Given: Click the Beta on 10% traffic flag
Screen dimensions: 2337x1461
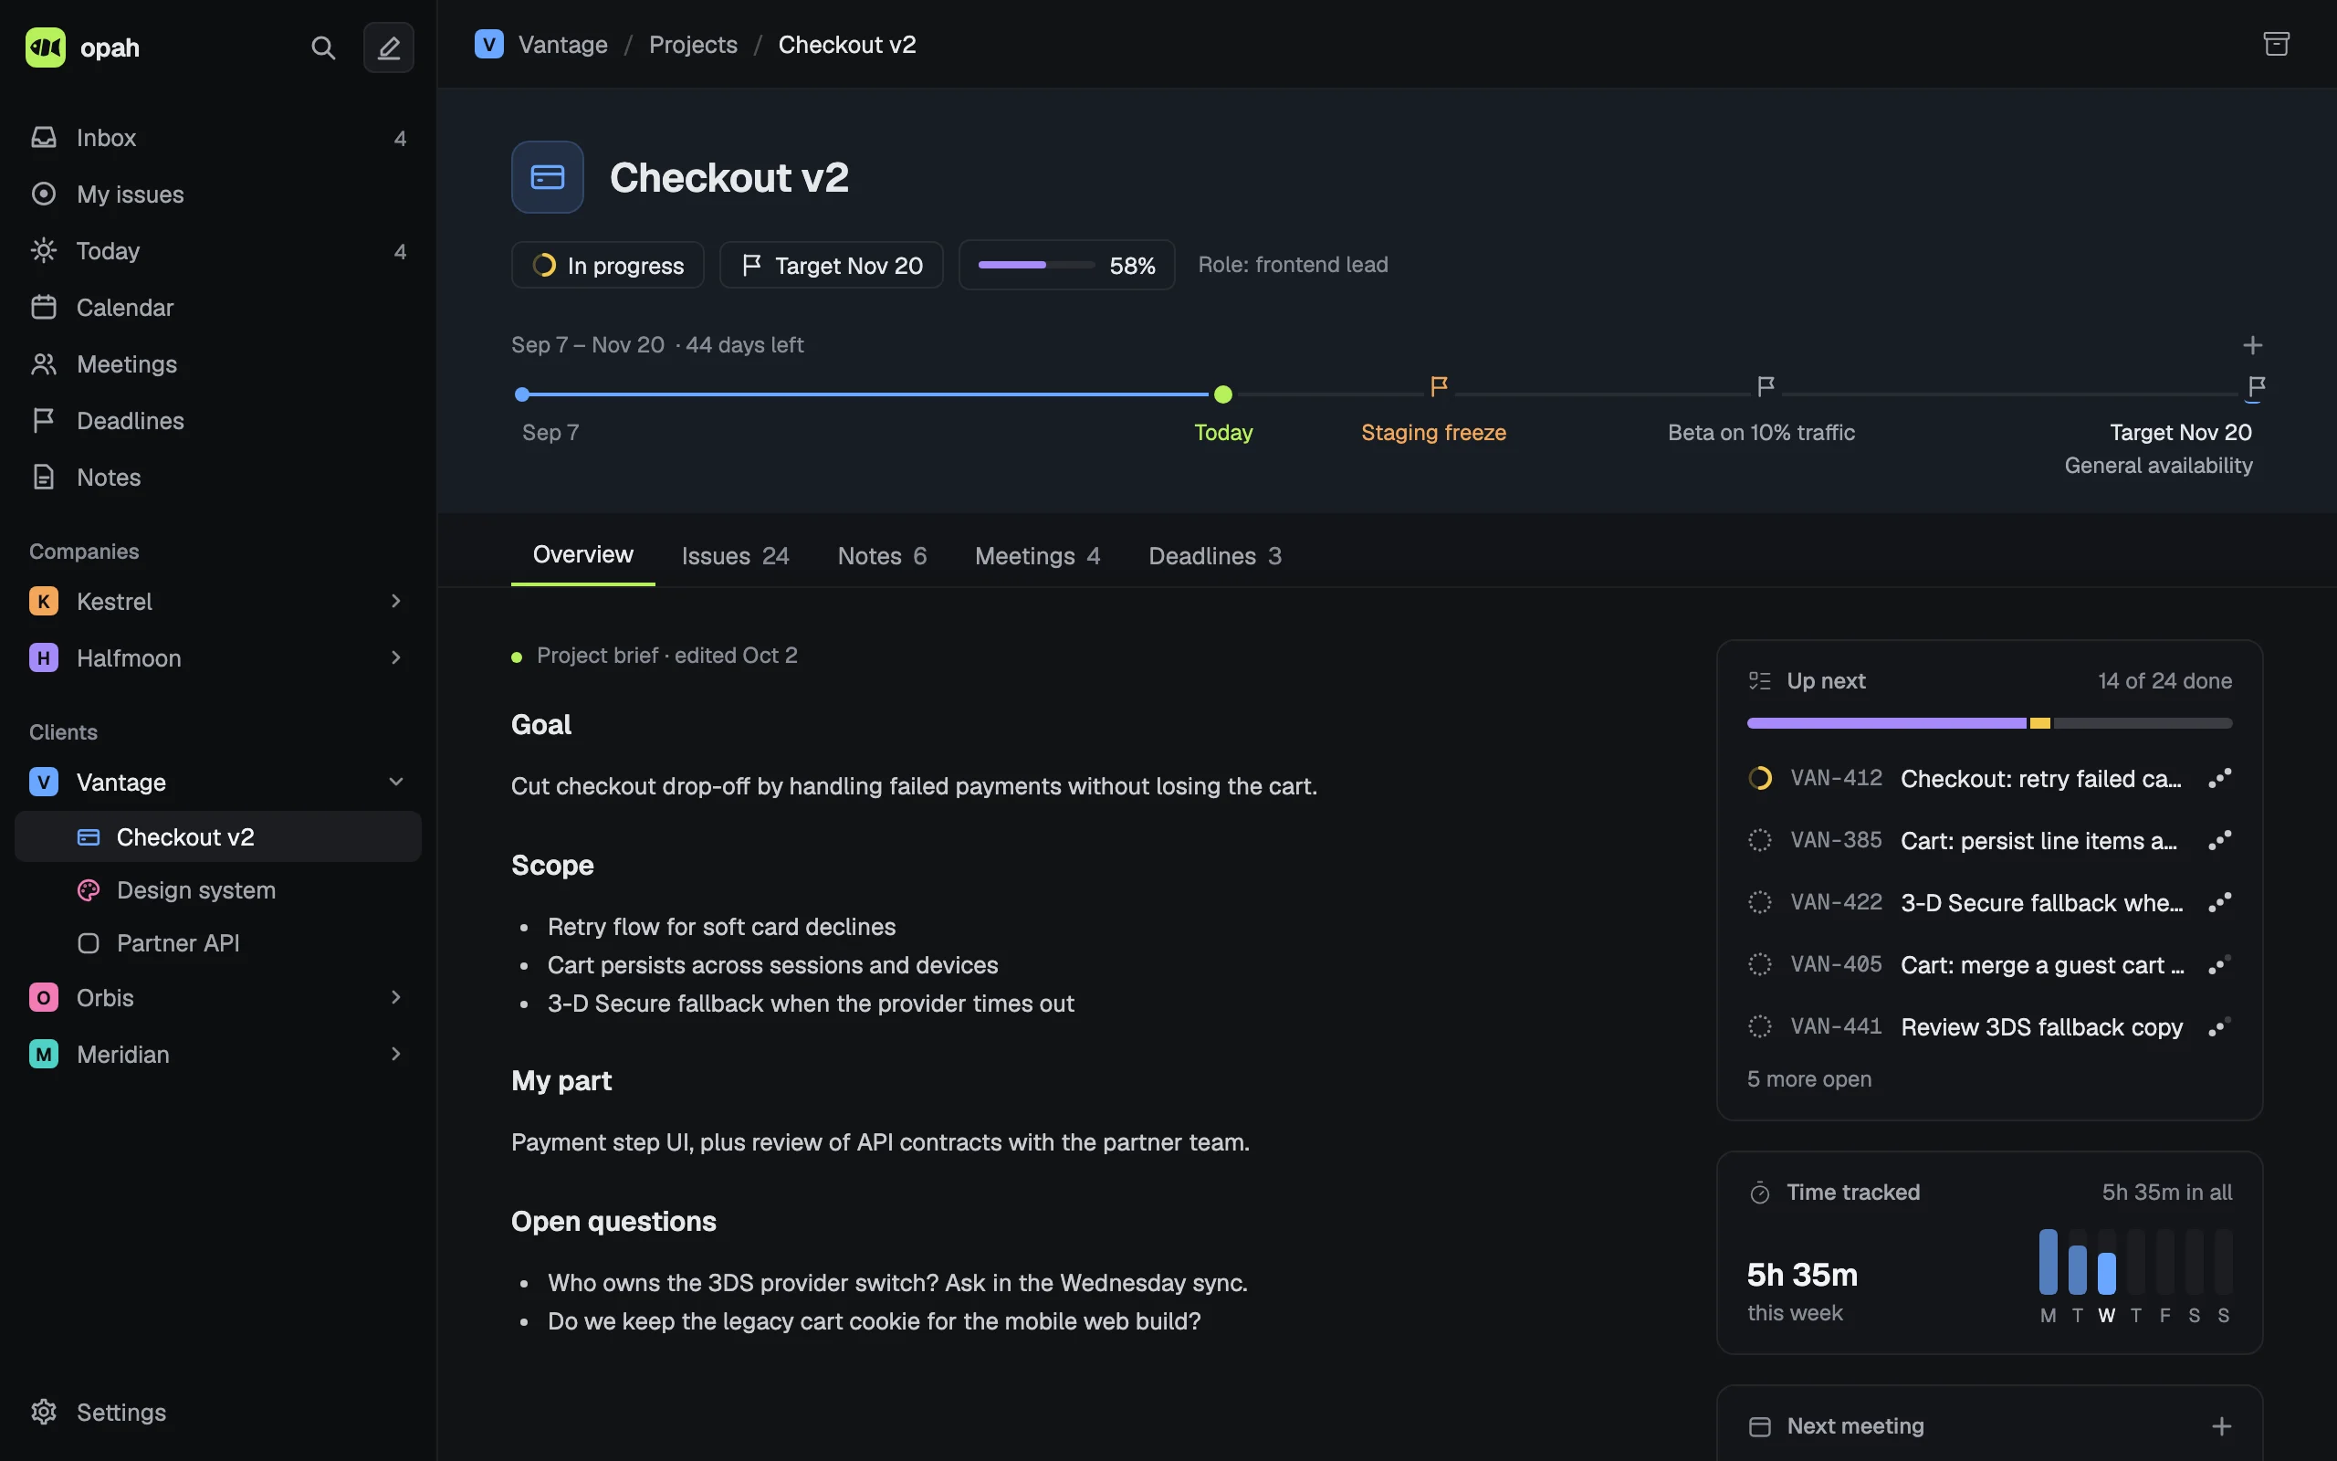Looking at the screenshot, I should 1766,386.
